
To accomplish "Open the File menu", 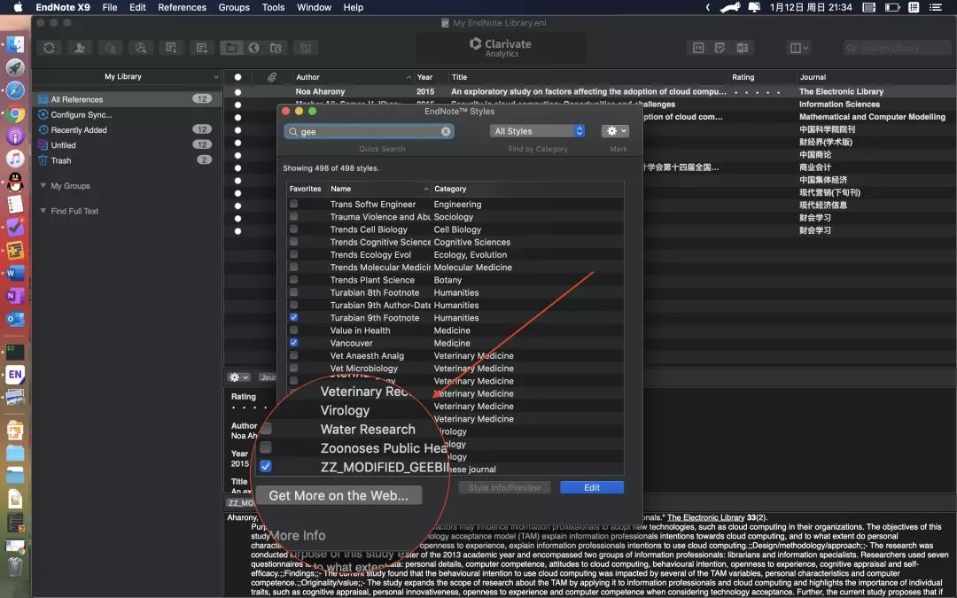I will 110,7.
